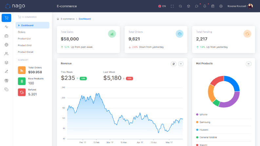Viewport: 260px width, 146px height.
Task: Select the activity pulse sidebar icon
Action: tap(7, 27)
